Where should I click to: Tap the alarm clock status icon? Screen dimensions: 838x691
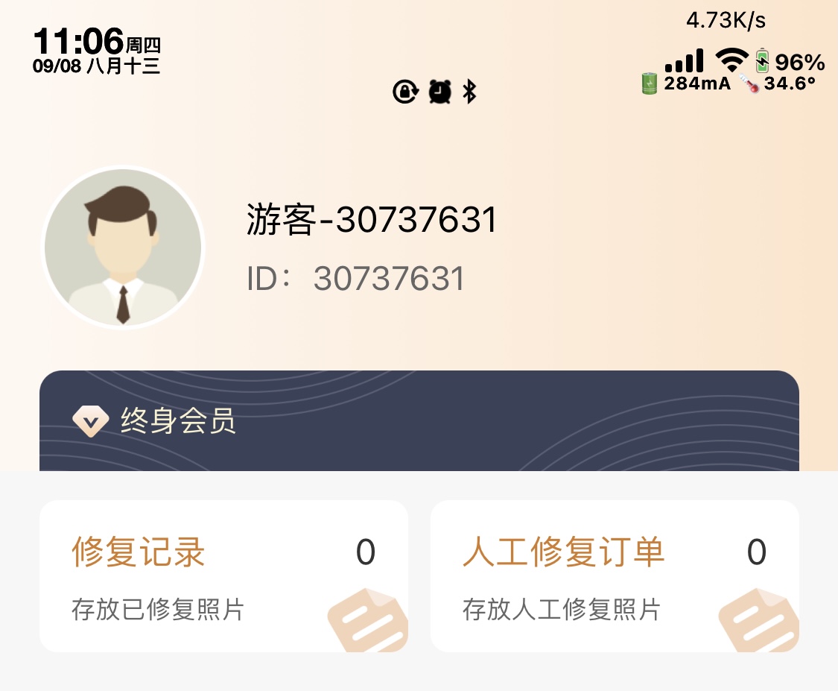(x=439, y=92)
